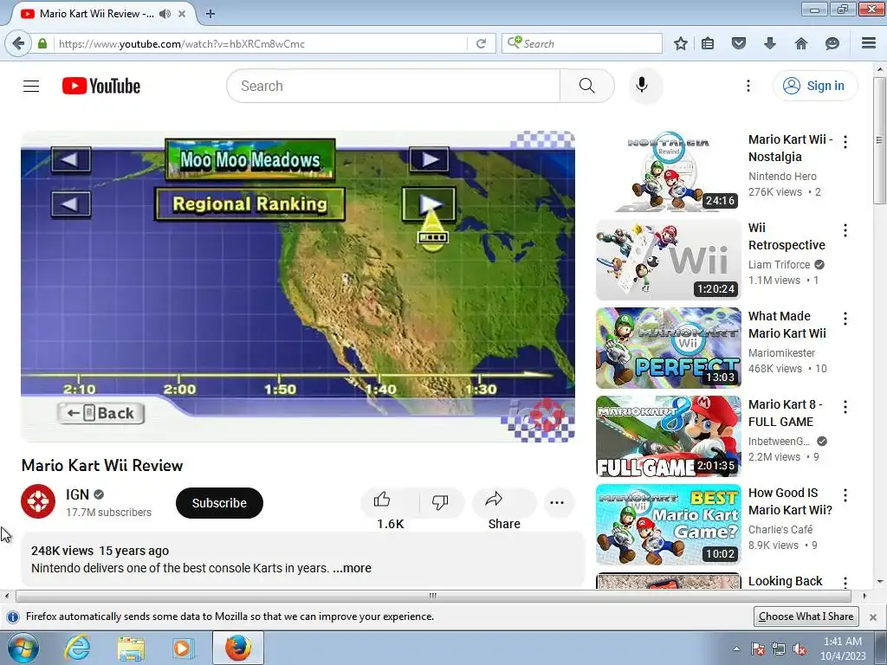
Task: Open What Made Mario Kart Wii thumbnail
Action: pyautogui.click(x=669, y=348)
